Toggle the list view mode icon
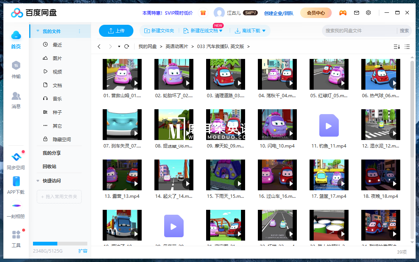Viewport: 419px width, 262px height. click(407, 47)
